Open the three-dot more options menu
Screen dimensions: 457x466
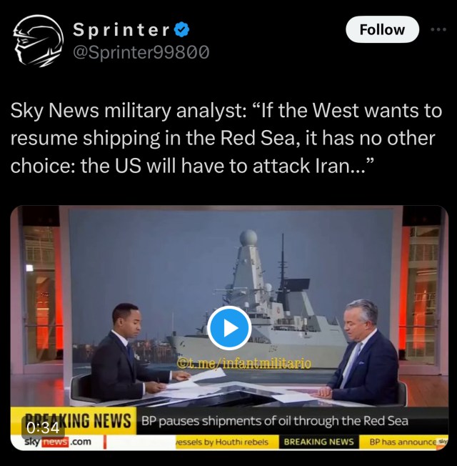(x=438, y=29)
